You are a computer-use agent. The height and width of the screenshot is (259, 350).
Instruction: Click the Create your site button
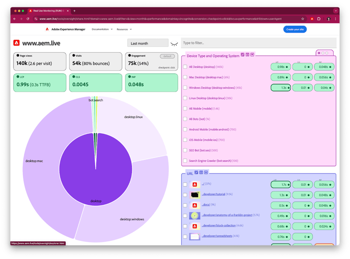(295, 29)
